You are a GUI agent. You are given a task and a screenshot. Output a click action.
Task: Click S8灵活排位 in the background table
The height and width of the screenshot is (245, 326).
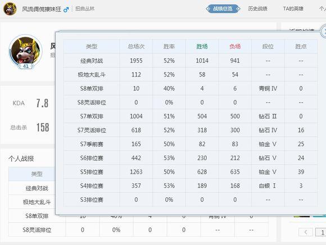[x=37, y=230]
